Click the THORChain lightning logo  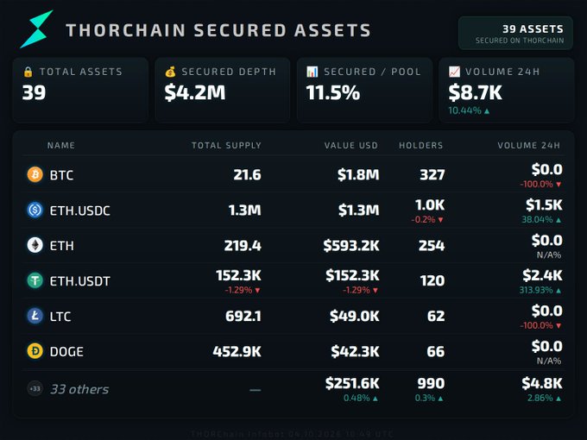point(36,29)
